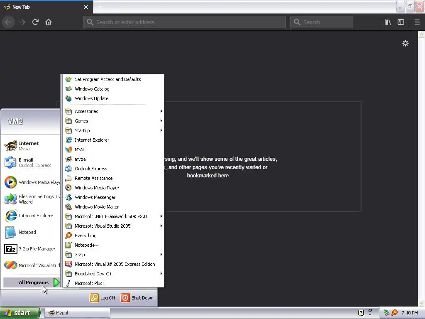This screenshot has height=319, width=425.
Task: Open the Library bookmarks icon
Action: coord(388,22)
